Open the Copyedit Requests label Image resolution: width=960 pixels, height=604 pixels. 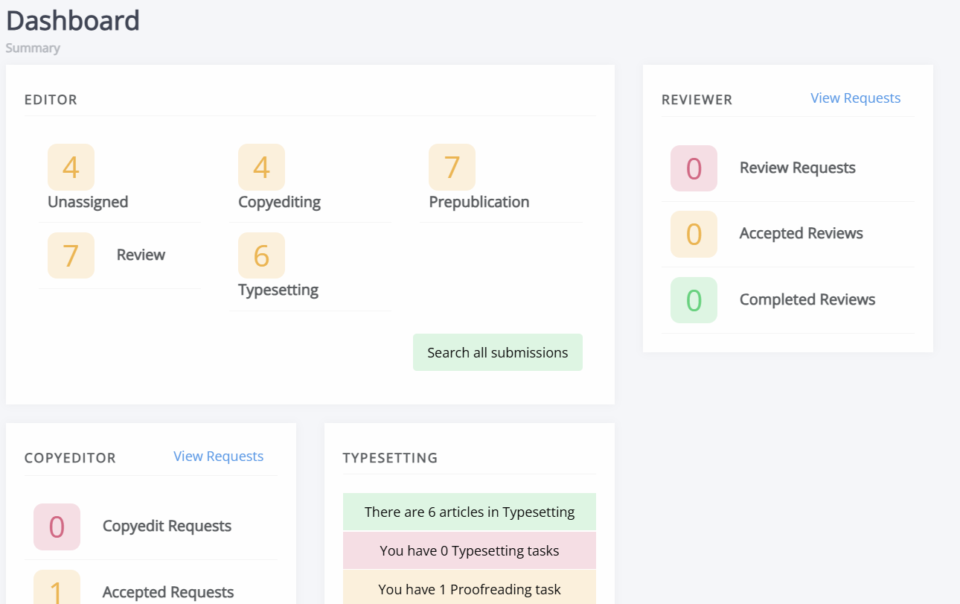(x=167, y=526)
